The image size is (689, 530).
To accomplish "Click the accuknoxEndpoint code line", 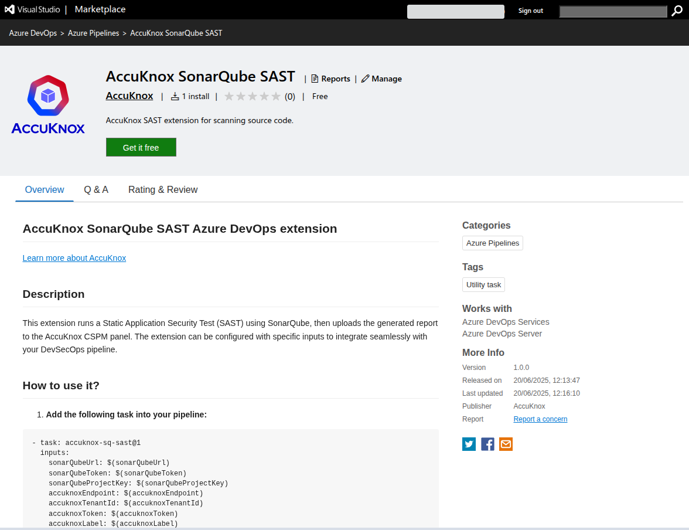I will [x=126, y=494].
